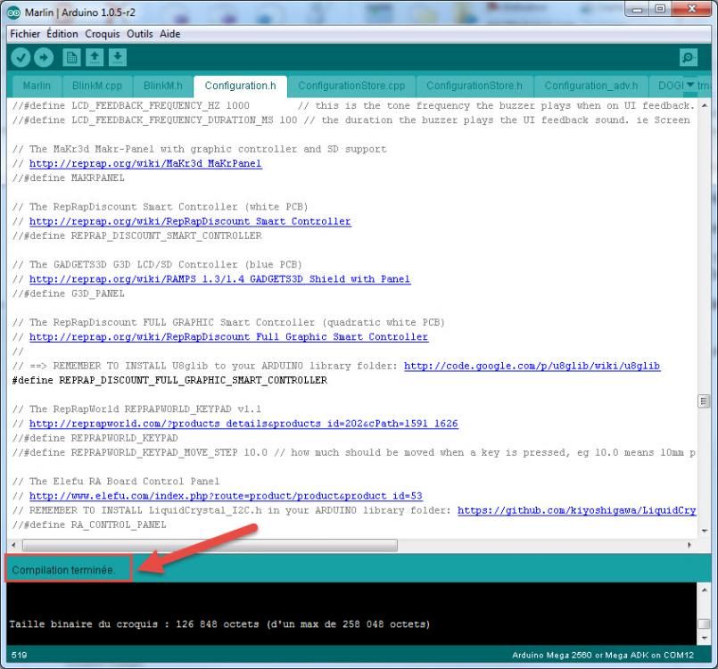Click the Upload (right arrow) button

tap(44, 57)
